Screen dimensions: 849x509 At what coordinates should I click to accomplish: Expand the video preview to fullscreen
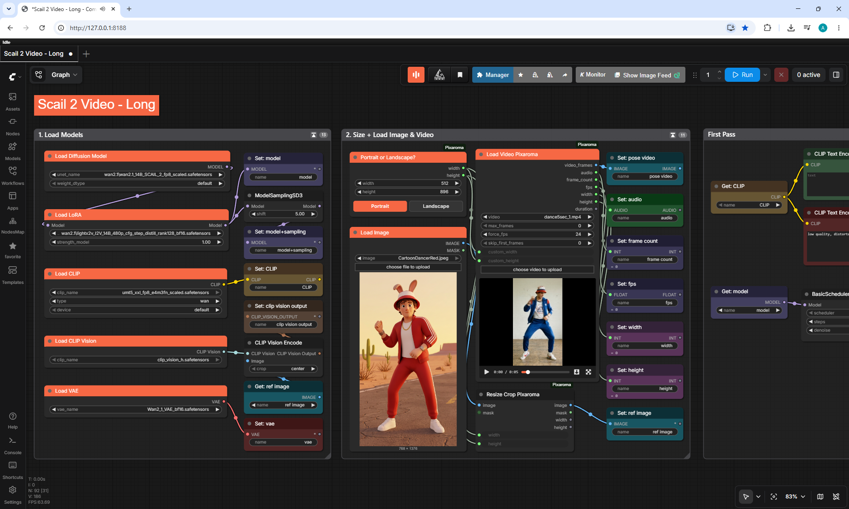[589, 372]
